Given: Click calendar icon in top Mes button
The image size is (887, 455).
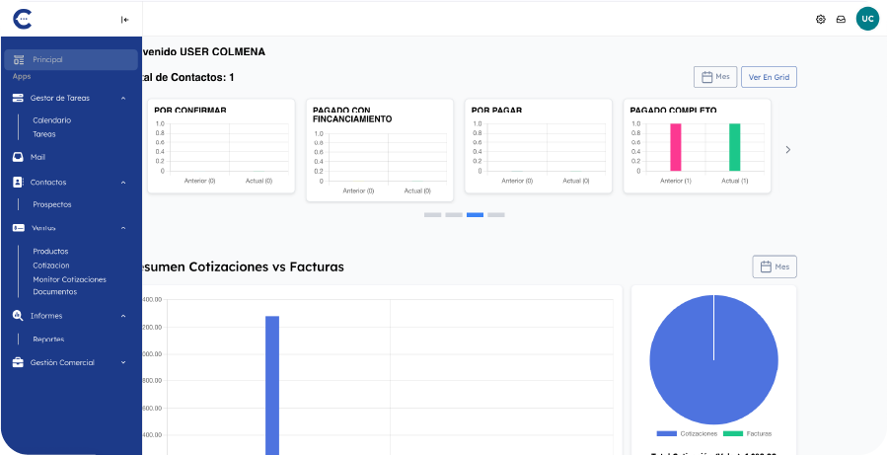Looking at the screenshot, I should 706,77.
